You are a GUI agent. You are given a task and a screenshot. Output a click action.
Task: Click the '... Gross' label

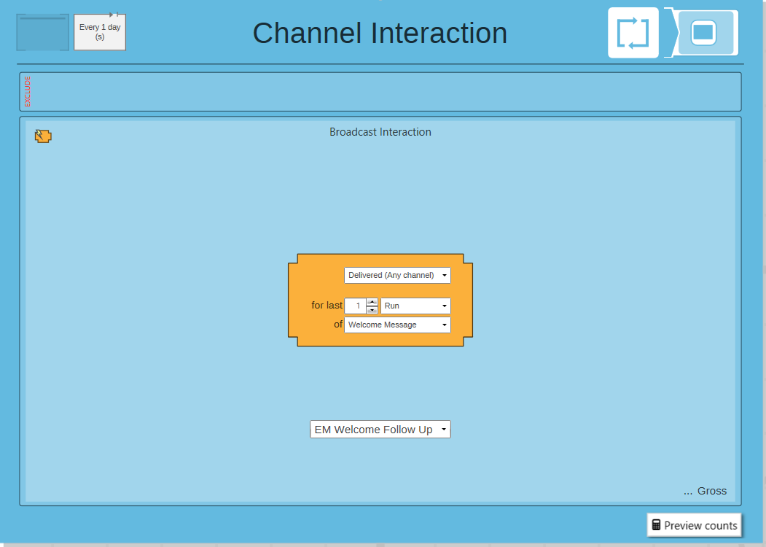705,491
